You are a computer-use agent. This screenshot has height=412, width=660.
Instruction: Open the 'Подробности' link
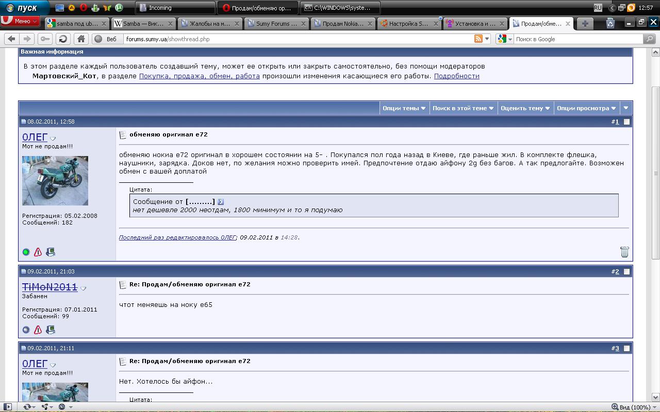click(456, 76)
